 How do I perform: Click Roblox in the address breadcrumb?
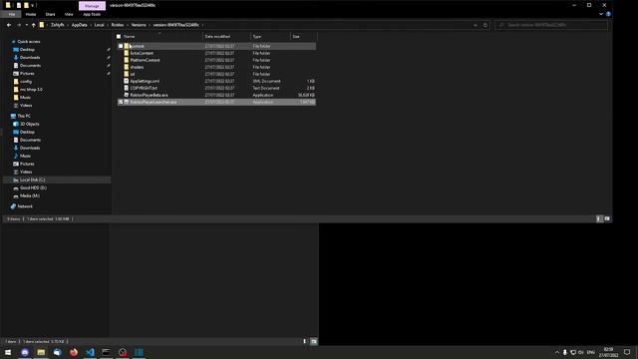[118, 25]
